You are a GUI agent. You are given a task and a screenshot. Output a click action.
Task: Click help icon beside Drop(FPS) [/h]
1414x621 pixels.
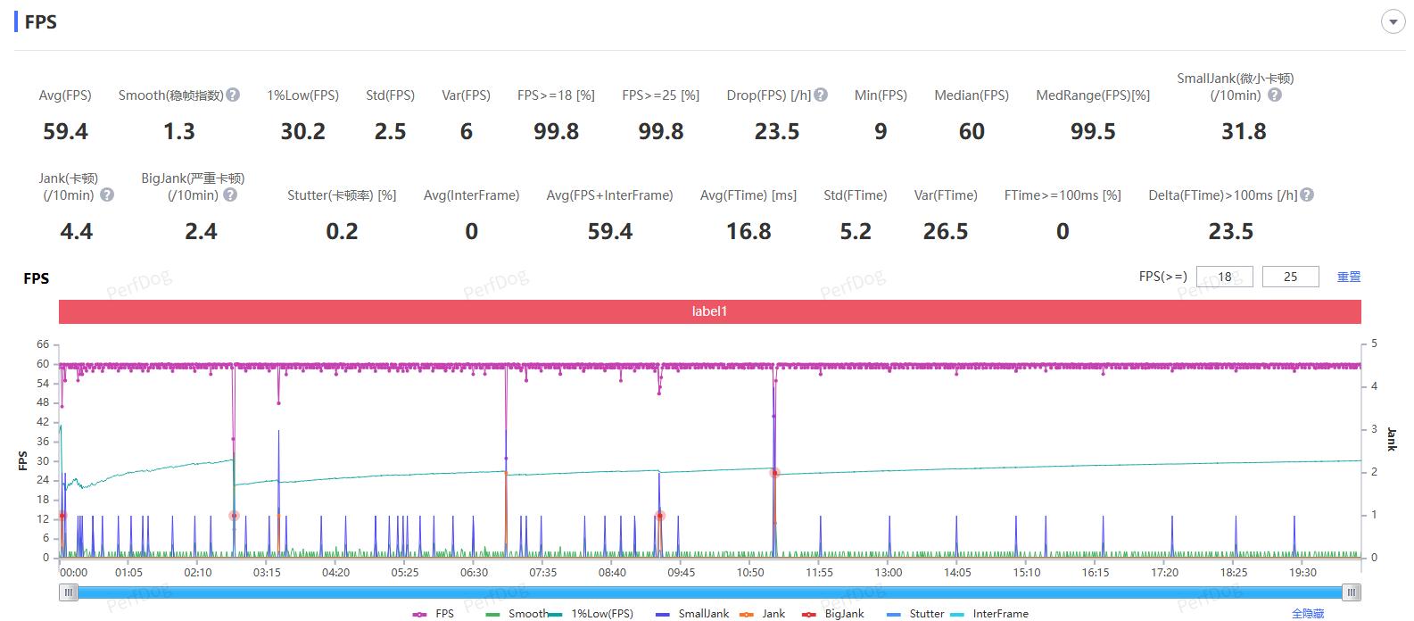pos(821,95)
